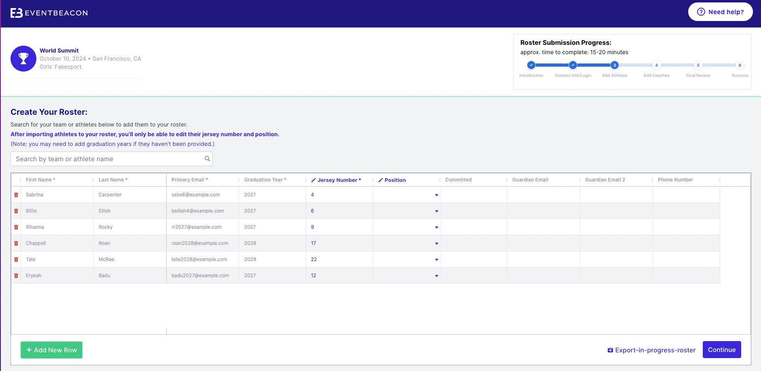
Task: Click the EventBeacon logo
Action: [49, 13]
